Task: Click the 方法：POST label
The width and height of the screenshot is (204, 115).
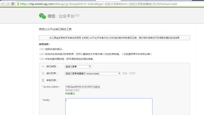Action: [129, 73]
